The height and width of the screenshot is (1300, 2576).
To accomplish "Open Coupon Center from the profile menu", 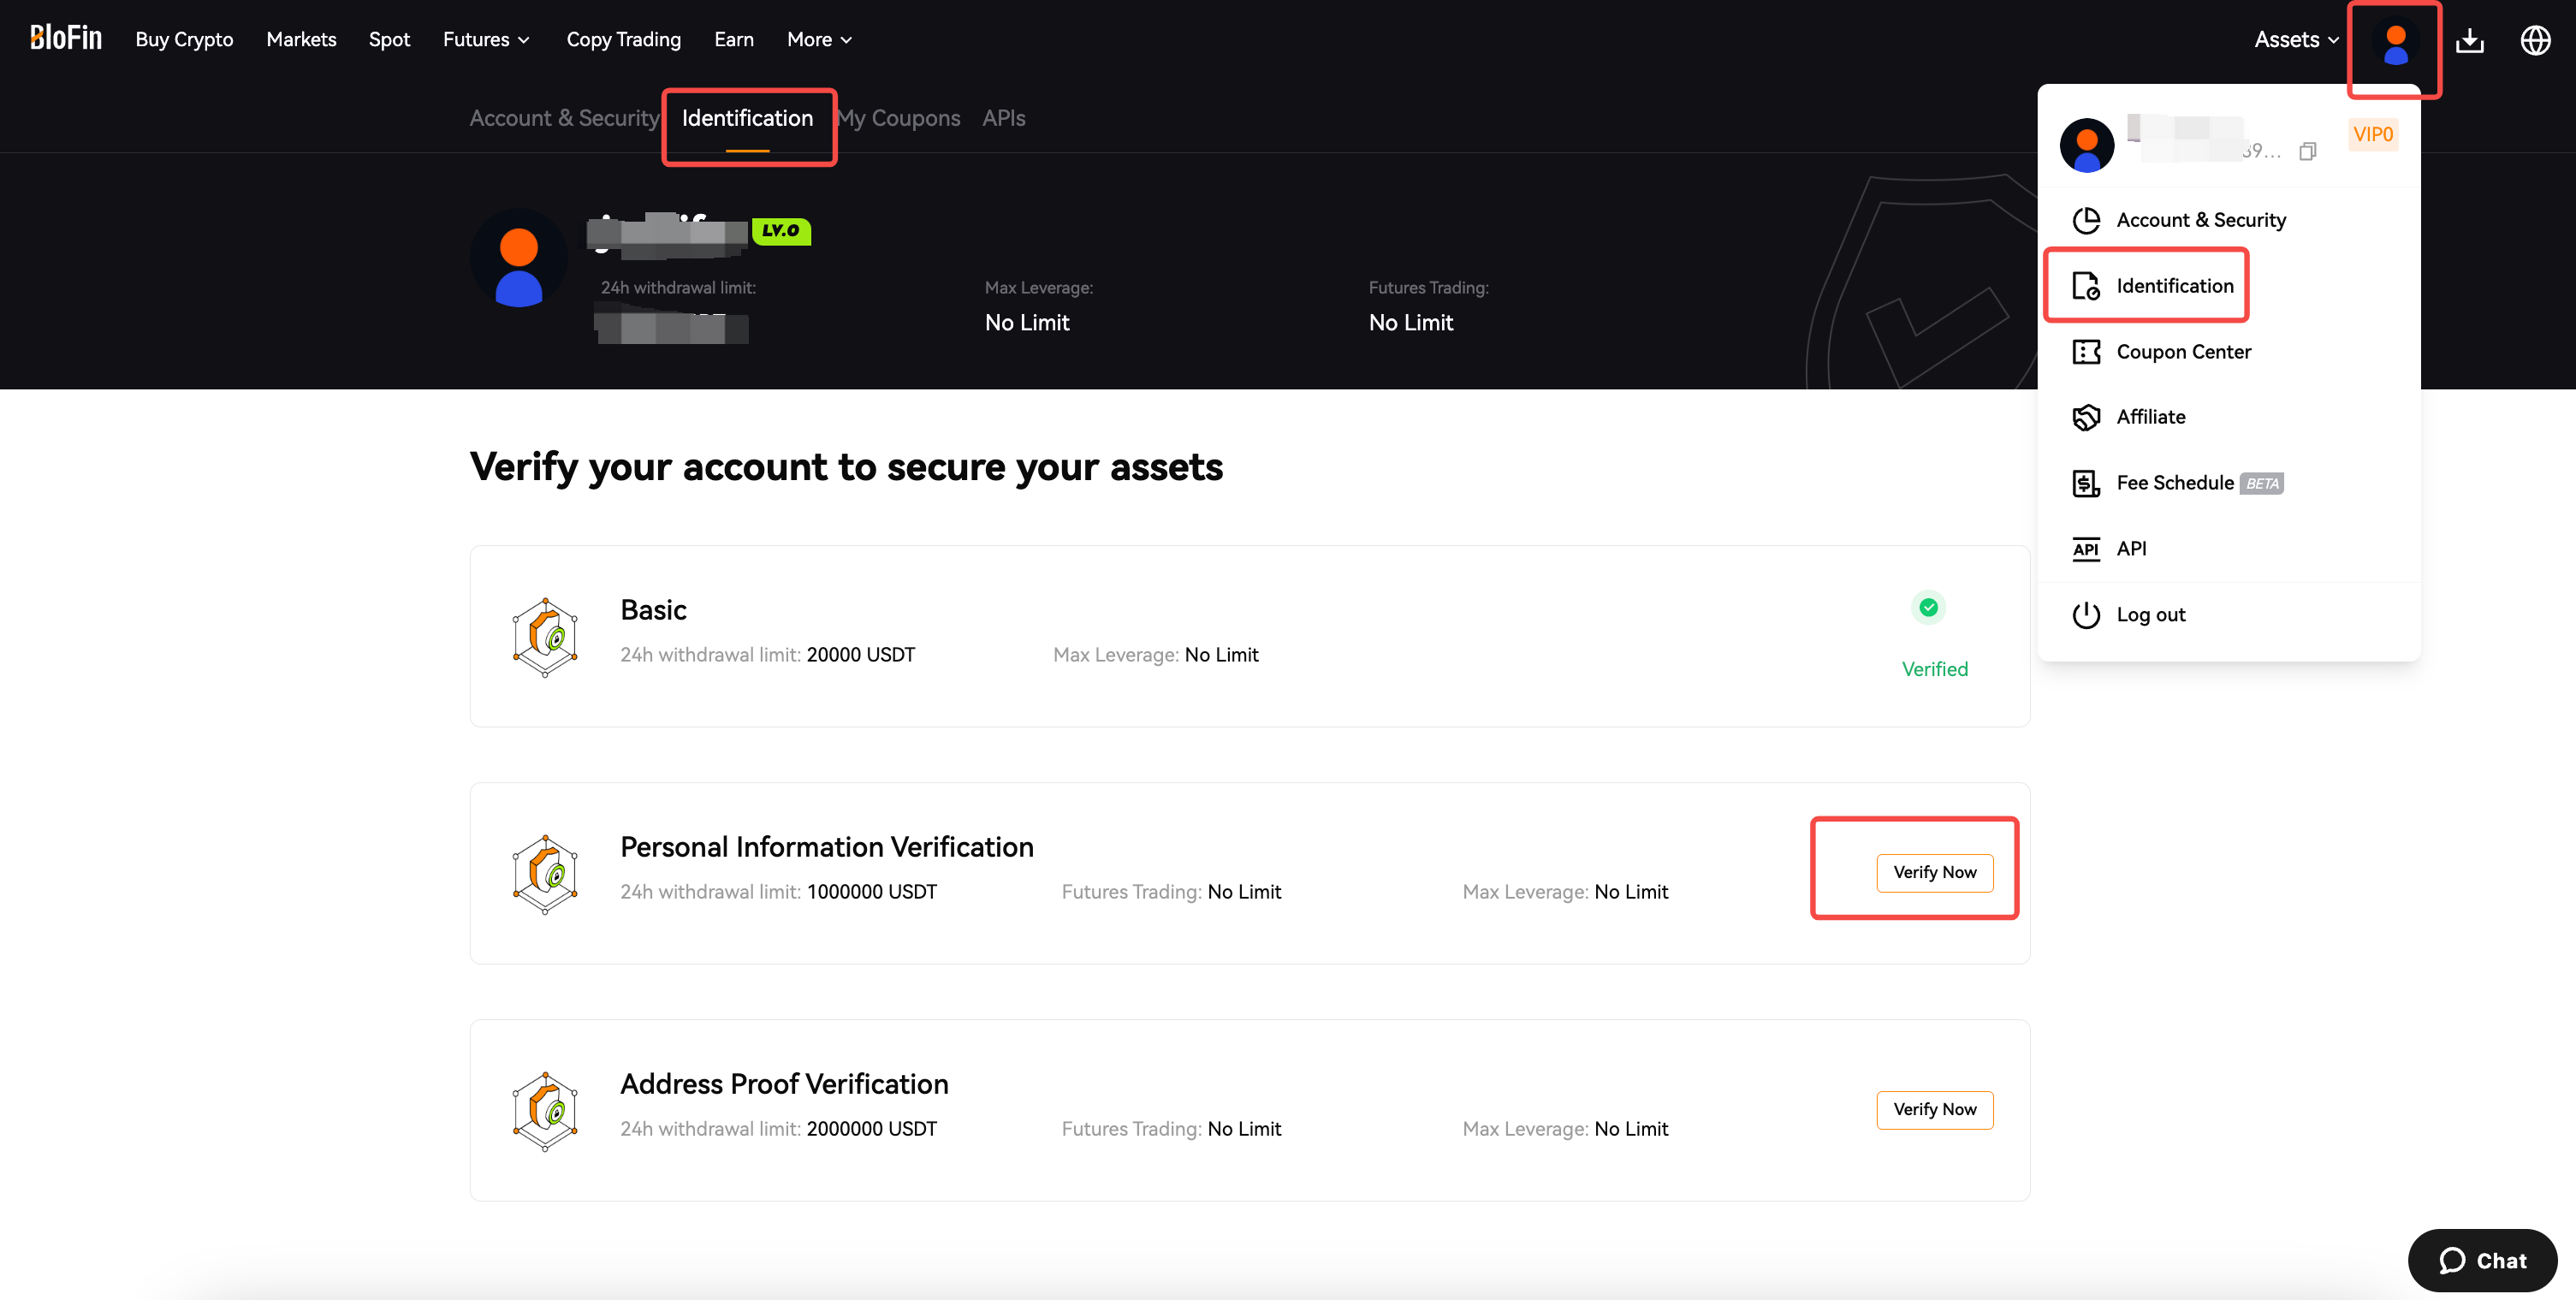I will [x=2184, y=351].
